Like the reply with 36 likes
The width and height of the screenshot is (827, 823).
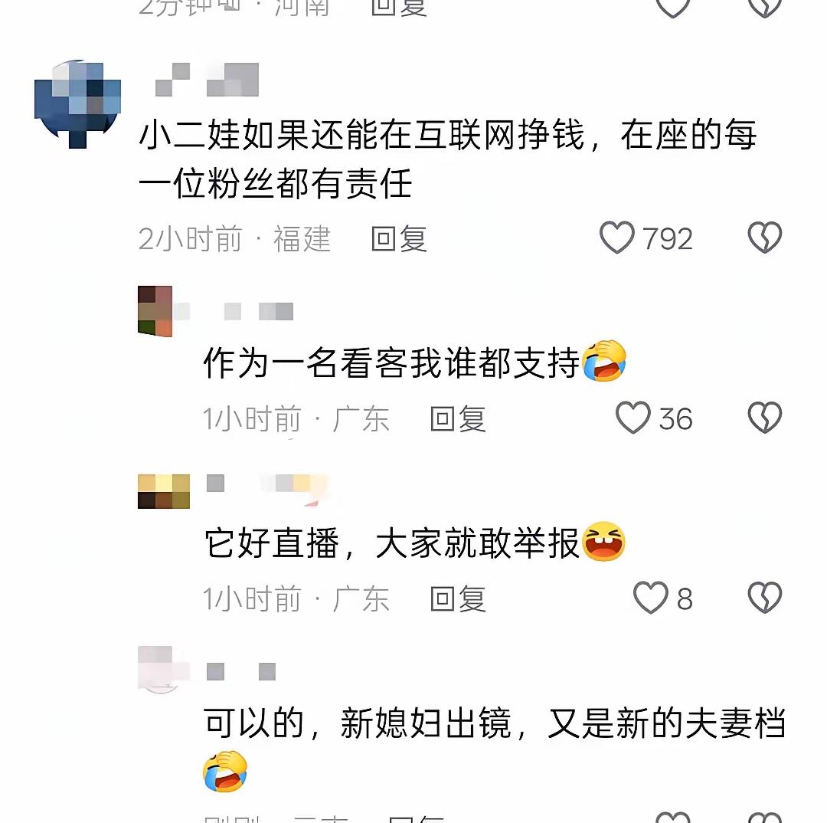(633, 418)
